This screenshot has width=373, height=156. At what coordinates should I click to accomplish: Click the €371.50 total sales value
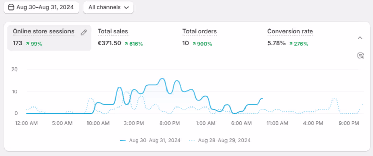[x=109, y=43]
